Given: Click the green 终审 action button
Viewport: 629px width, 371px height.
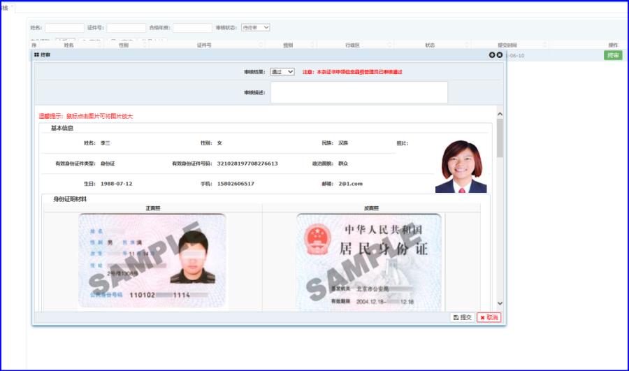Looking at the screenshot, I should point(613,55).
